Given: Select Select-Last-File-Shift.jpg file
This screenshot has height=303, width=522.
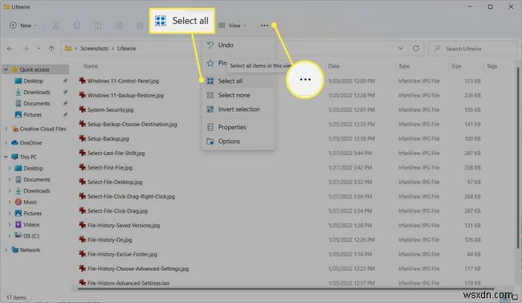Looking at the screenshot, I should (116, 153).
